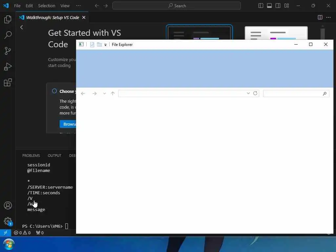The height and width of the screenshot is (252, 336).
Task: Open the Edit menu in VS Code
Action: [x=29, y=6]
